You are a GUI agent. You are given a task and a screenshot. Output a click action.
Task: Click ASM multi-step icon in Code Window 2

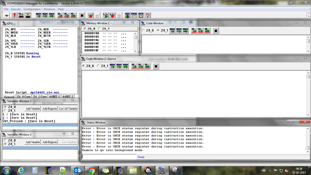tap(119, 66)
